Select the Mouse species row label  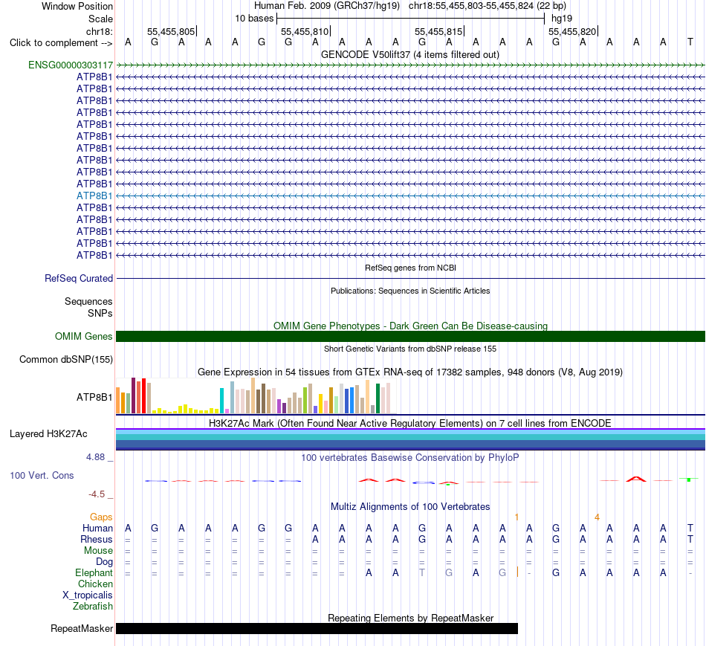pyautogui.click(x=98, y=551)
